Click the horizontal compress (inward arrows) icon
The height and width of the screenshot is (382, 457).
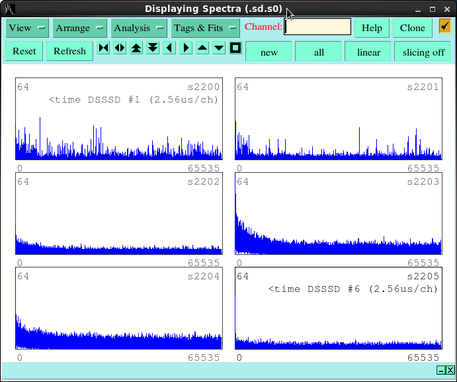[x=104, y=48]
